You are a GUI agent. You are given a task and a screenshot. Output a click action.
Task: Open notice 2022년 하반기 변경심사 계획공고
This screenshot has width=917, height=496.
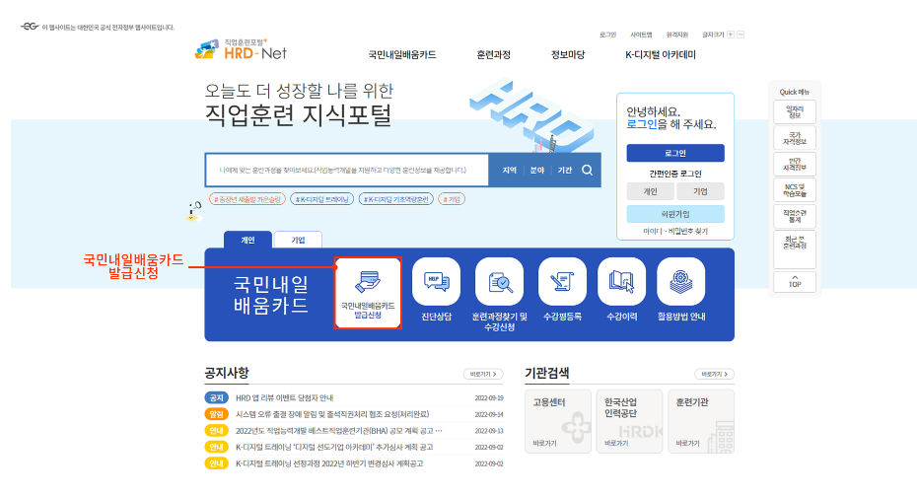[328, 463]
